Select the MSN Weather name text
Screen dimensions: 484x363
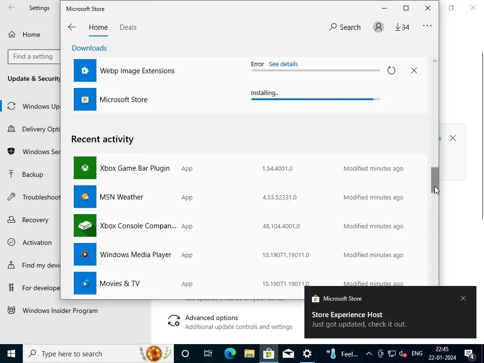pyautogui.click(x=121, y=197)
